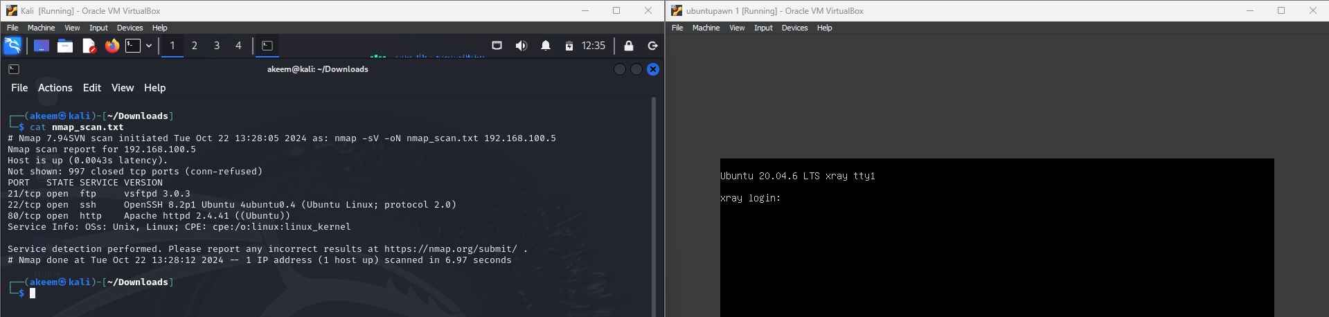The image size is (1329, 317).
Task: Click the 'xray login:' prompt in Ubuntu console
Action: (x=750, y=198)
